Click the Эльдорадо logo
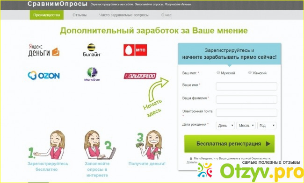The width and height of the screenshot is (304, 183). tap(140, 76)
